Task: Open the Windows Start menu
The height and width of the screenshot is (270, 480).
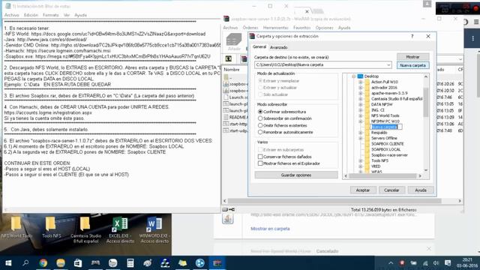Action: [8, 263]
